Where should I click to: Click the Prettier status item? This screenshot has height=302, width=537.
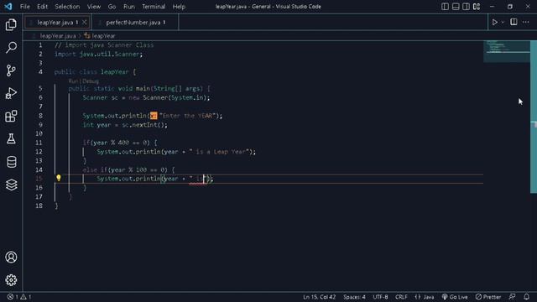pyautogui.click(x=488, y=297)
